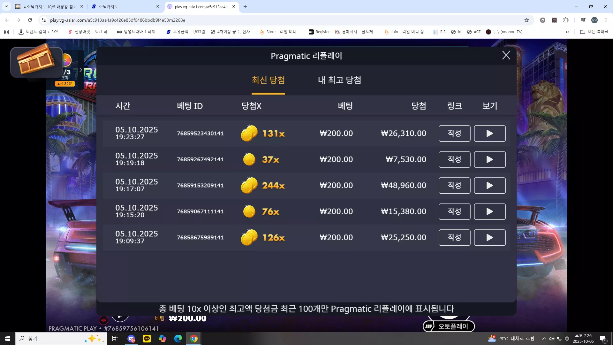Reload the current page
The height and width of the screenshot is (345, 613).
[30, 20]
